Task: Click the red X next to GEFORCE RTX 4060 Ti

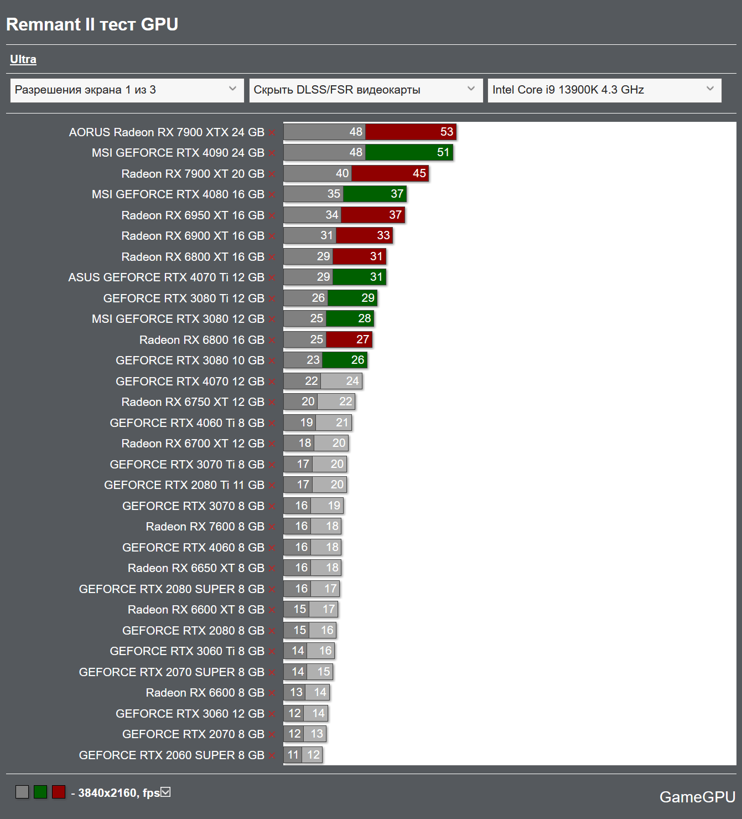Action: (272, 424)
